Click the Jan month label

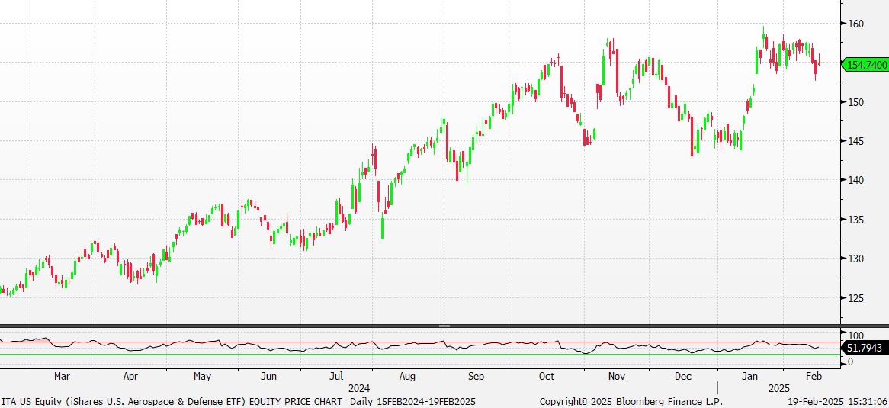(751, 376)
